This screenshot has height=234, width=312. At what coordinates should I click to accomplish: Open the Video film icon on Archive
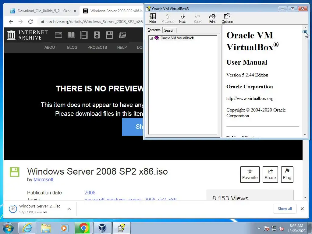pyautogui.click(x=84, y=35)
